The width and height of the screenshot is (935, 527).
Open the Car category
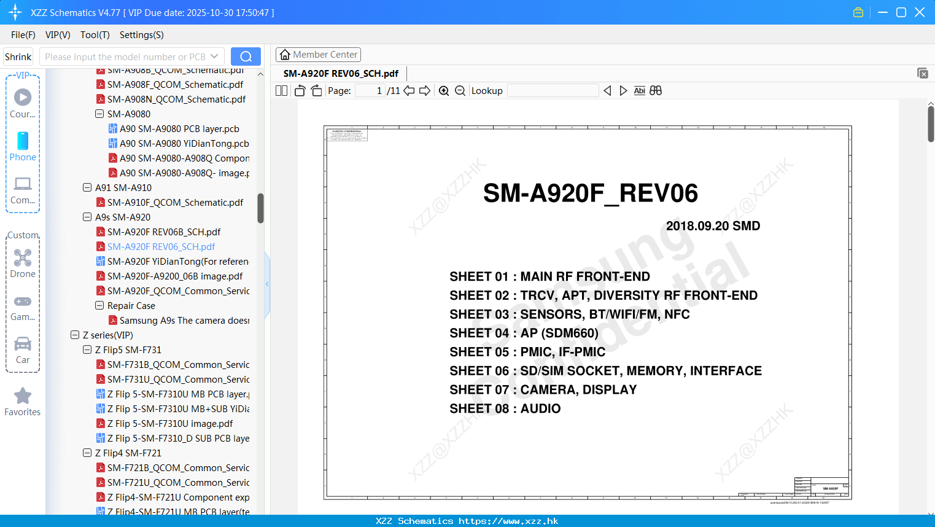click(23, 349)
